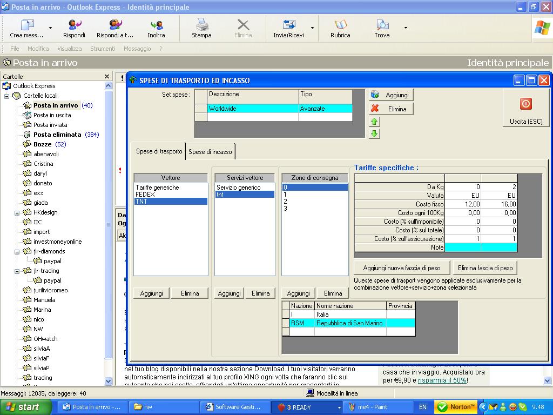Click the cyan Note cell
This screenshot has width=553, height=415.
coord(462,247)
